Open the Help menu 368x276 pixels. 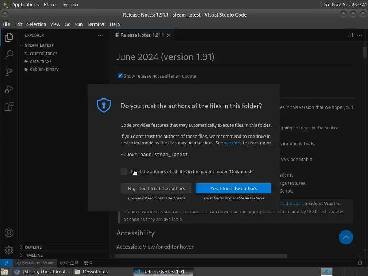[x=115, y=24]
